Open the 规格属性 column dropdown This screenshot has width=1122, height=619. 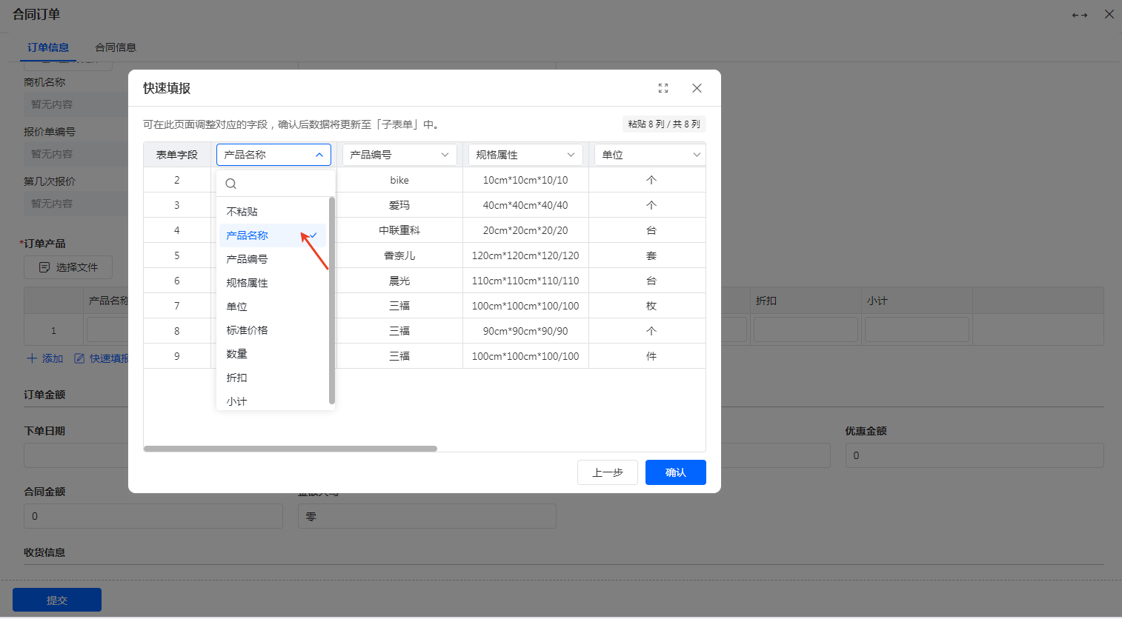(525, 155)
